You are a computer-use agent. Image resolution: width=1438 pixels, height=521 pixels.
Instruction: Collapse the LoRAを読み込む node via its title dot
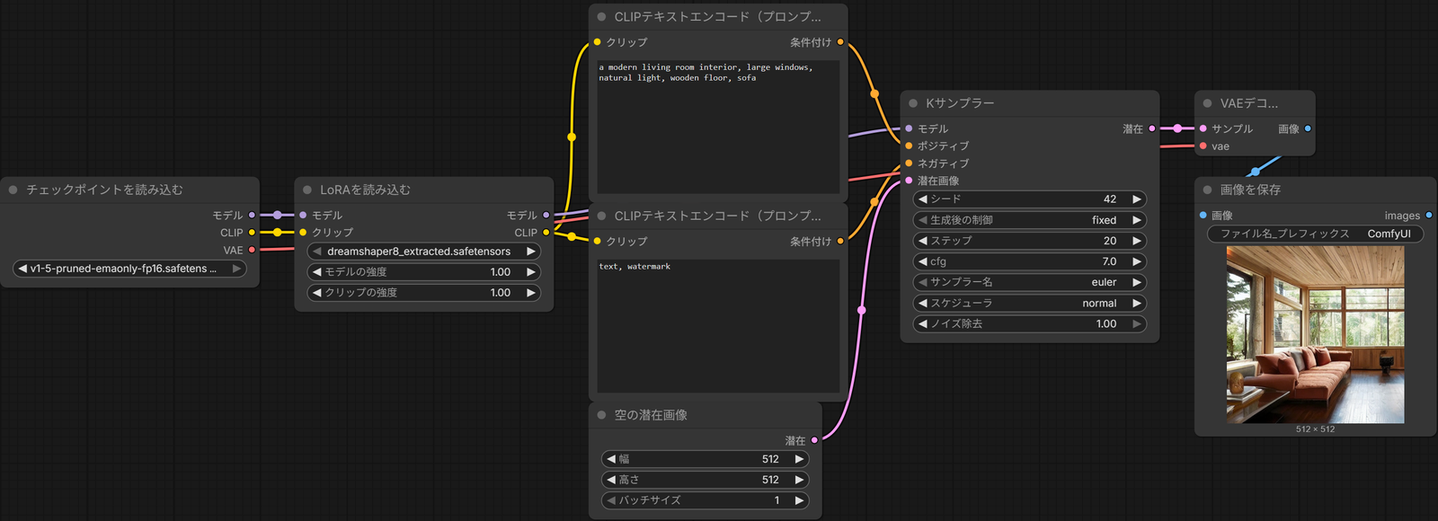pos(307,190)
